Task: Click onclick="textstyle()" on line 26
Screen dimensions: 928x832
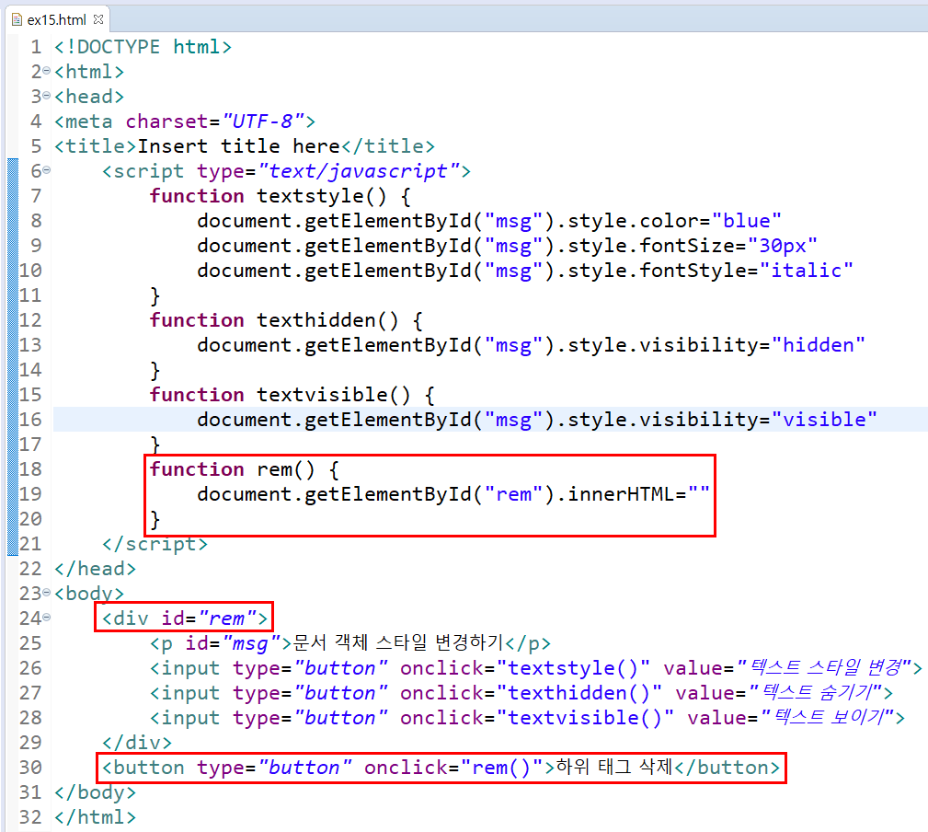Action: point(524,668)
